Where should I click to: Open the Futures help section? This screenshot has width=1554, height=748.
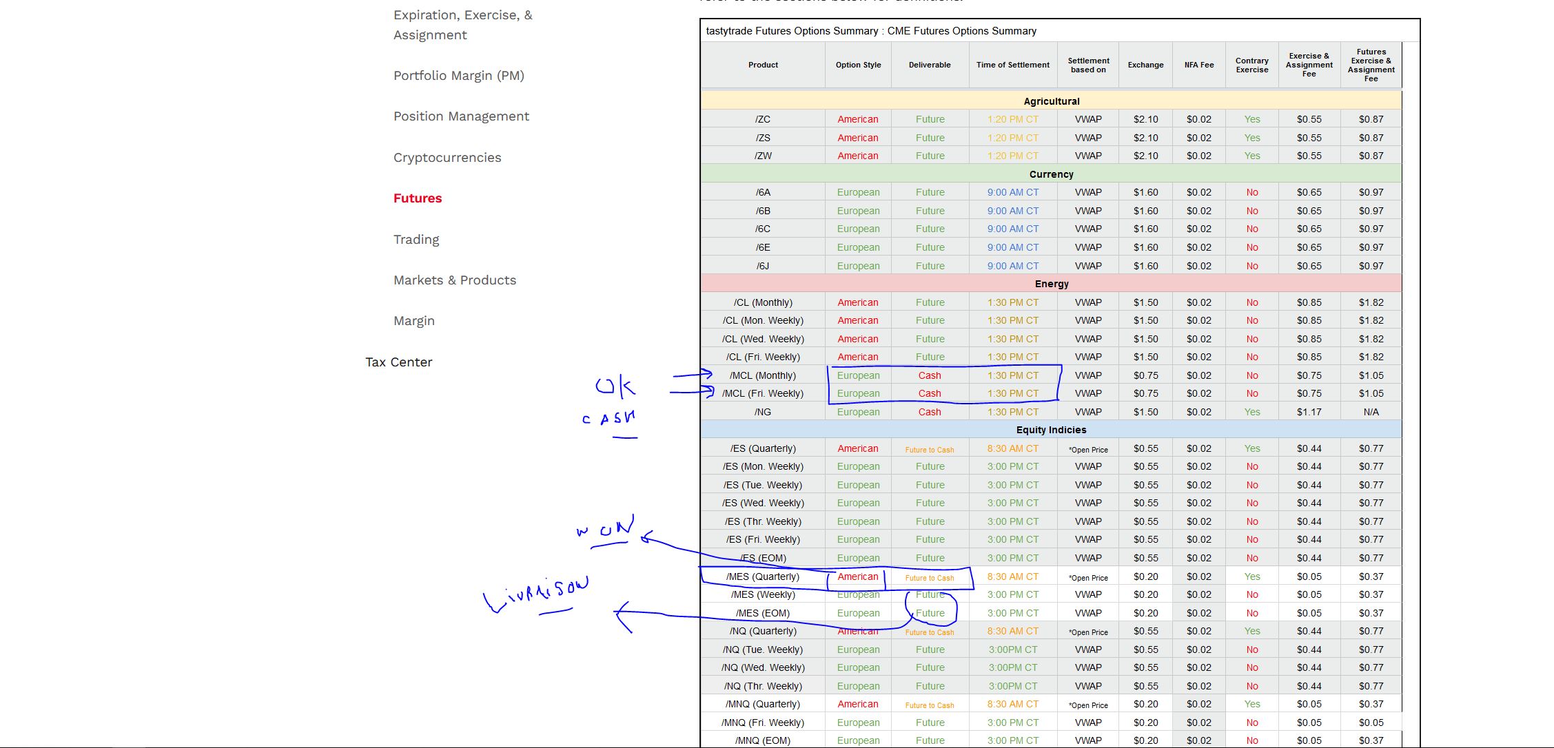(x=417, y=198)
